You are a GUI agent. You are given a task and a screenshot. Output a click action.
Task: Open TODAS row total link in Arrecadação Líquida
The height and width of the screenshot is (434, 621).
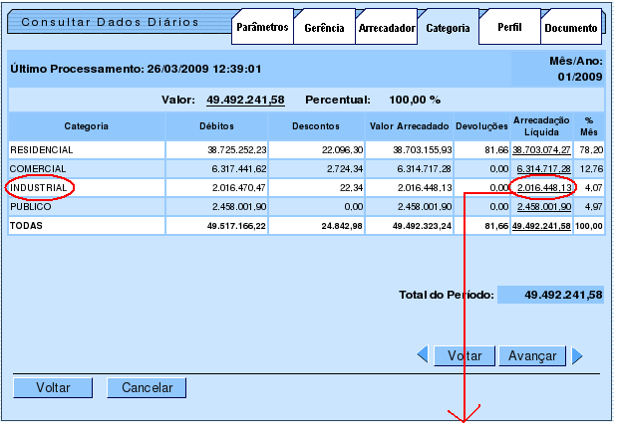(541, 226)
